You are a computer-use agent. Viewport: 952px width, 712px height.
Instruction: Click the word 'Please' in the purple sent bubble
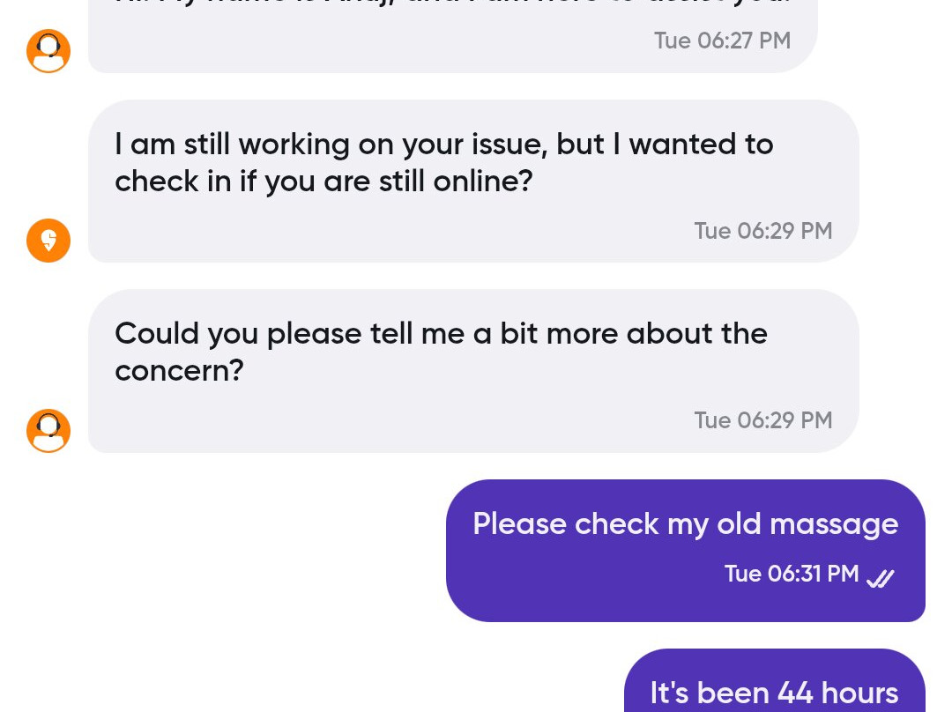point(518,524)
